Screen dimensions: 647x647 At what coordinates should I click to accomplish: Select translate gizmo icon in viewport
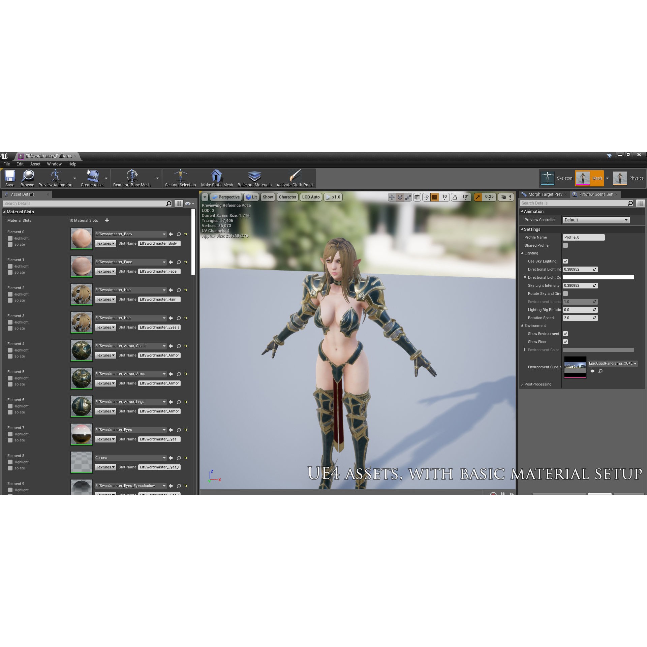392,197
